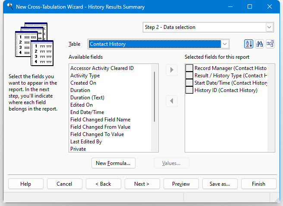Click the Help button
Viewport: 283px width, 206px height.
26,184
